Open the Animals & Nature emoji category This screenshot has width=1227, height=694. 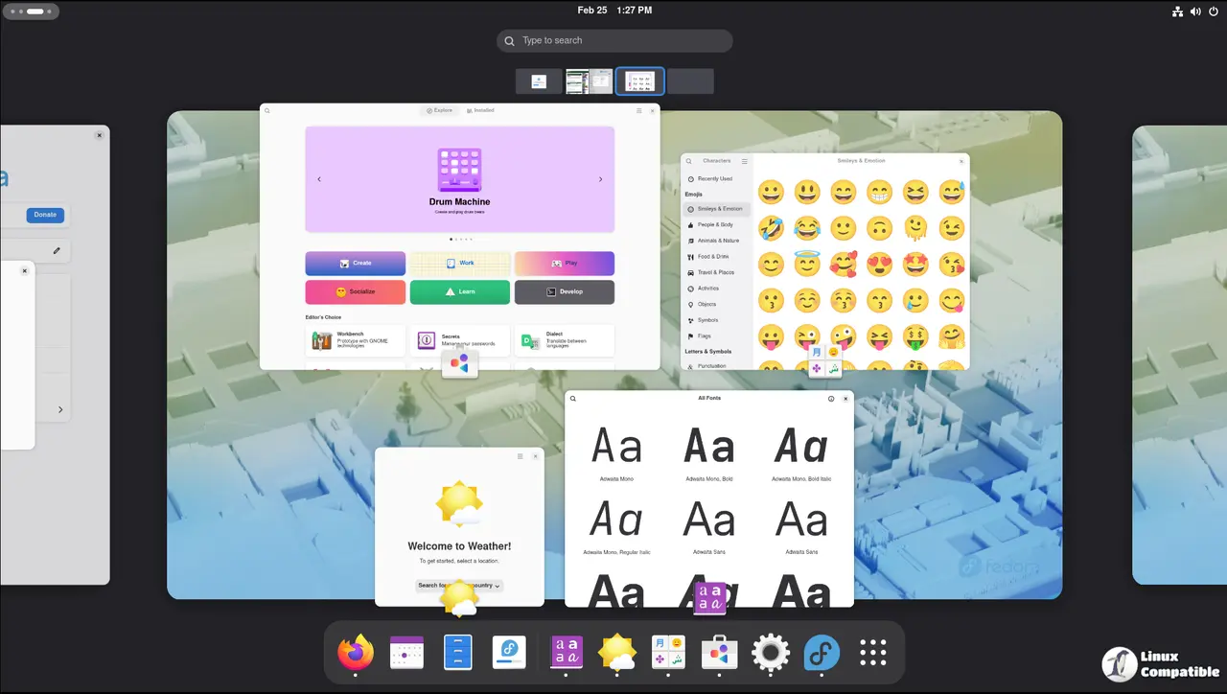pos(718,241)
